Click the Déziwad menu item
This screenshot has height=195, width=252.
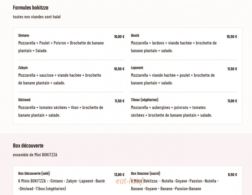(x=24, y=100)
